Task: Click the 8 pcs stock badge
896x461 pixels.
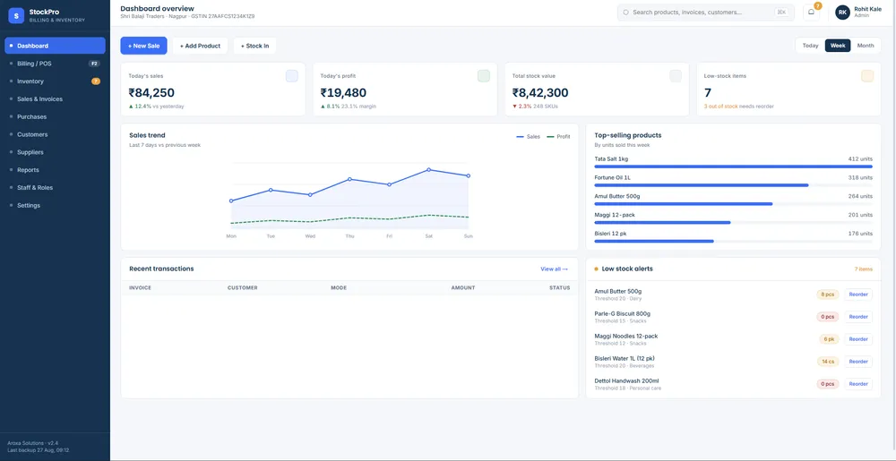Action: tap(827, 295)
